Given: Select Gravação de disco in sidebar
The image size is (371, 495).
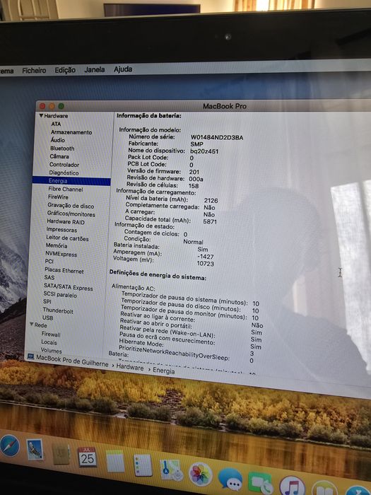Looking at the screenshot, I should point(71,206).
